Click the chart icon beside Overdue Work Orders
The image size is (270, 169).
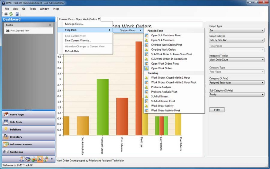(x=146, y=50)
